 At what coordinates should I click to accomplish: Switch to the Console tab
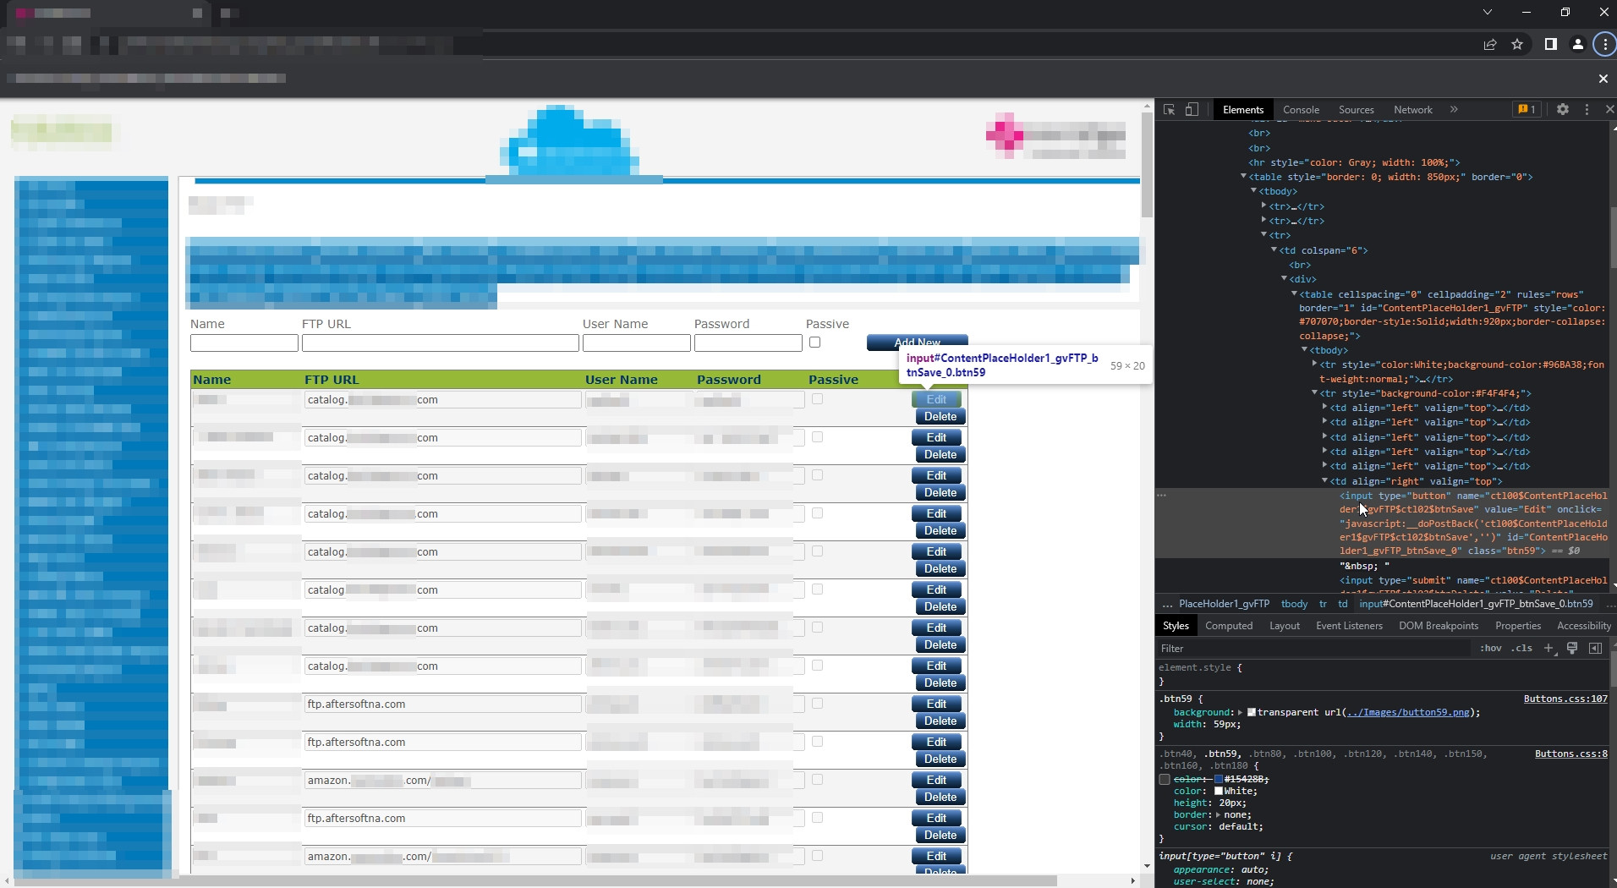(1301, 110)
